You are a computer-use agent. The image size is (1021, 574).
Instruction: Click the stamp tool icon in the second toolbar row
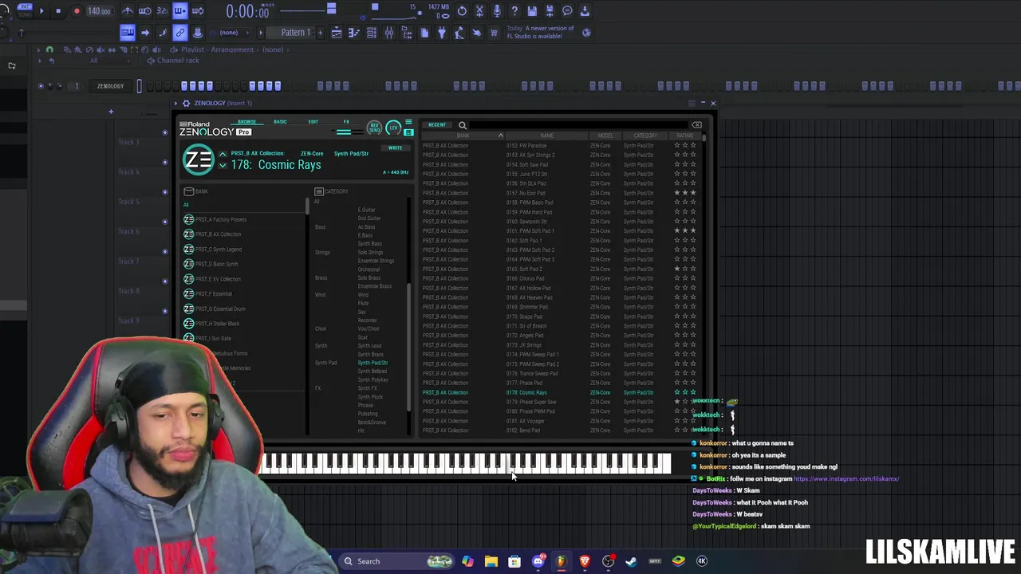click(198, 33)
